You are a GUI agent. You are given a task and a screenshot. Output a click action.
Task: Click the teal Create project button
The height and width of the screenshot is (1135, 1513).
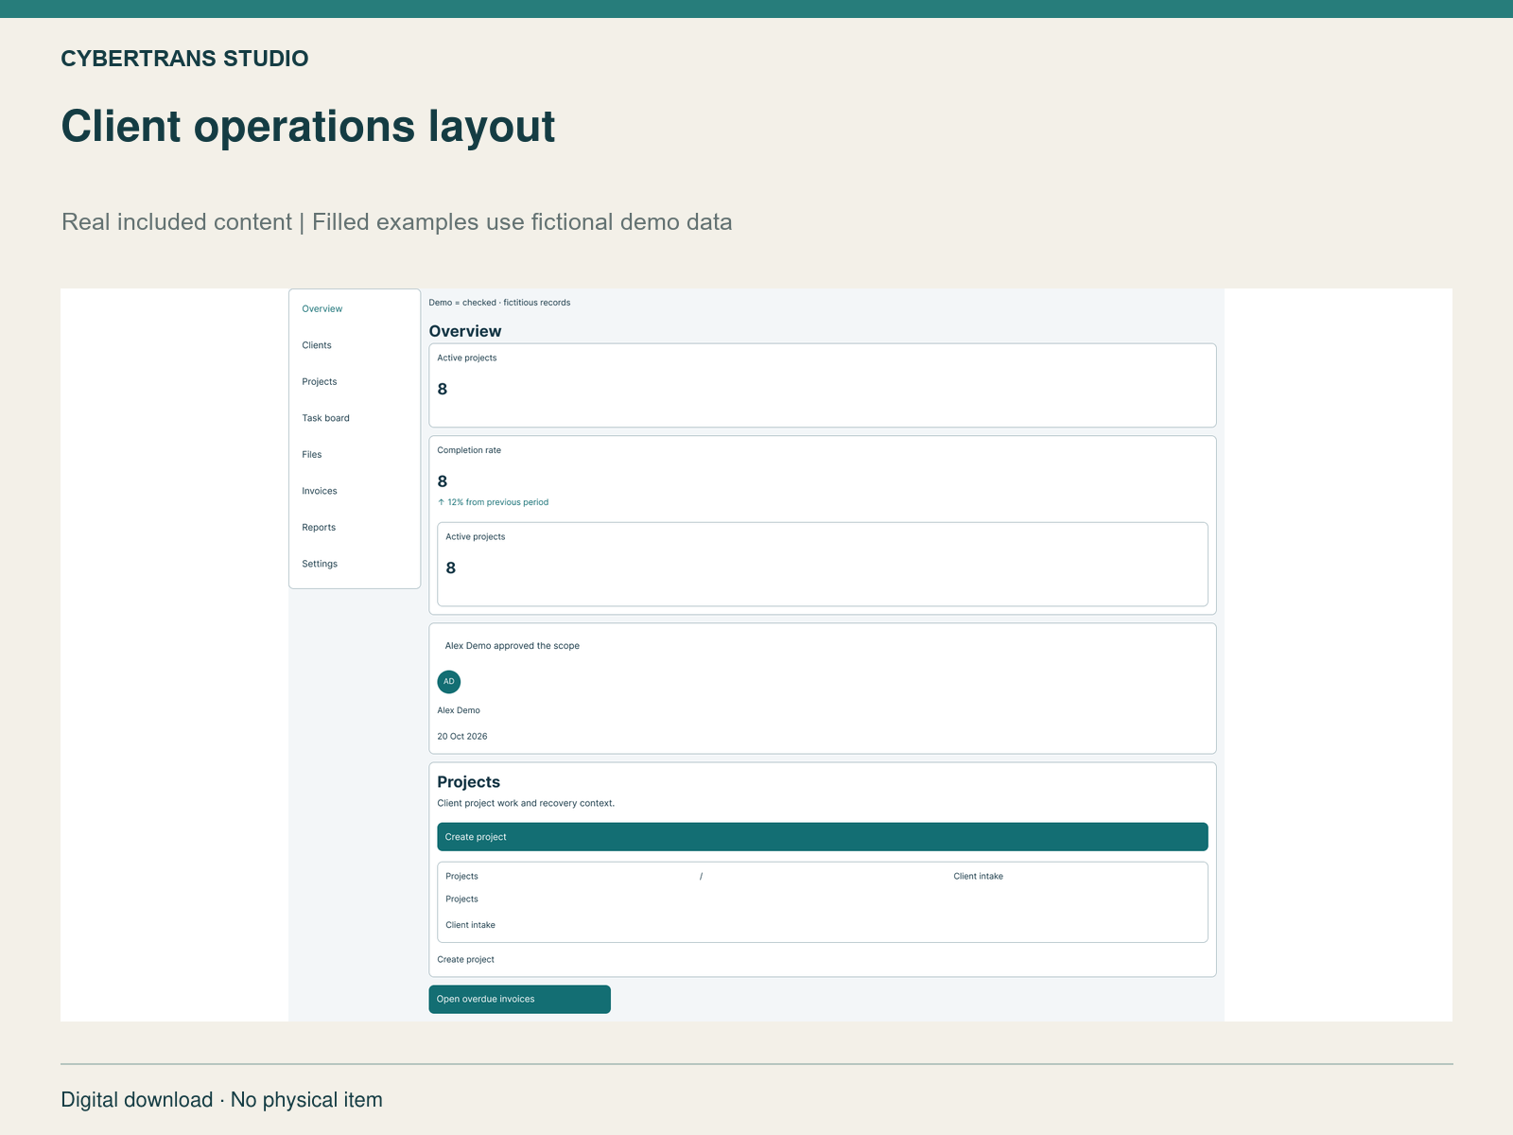coord(823,837)
